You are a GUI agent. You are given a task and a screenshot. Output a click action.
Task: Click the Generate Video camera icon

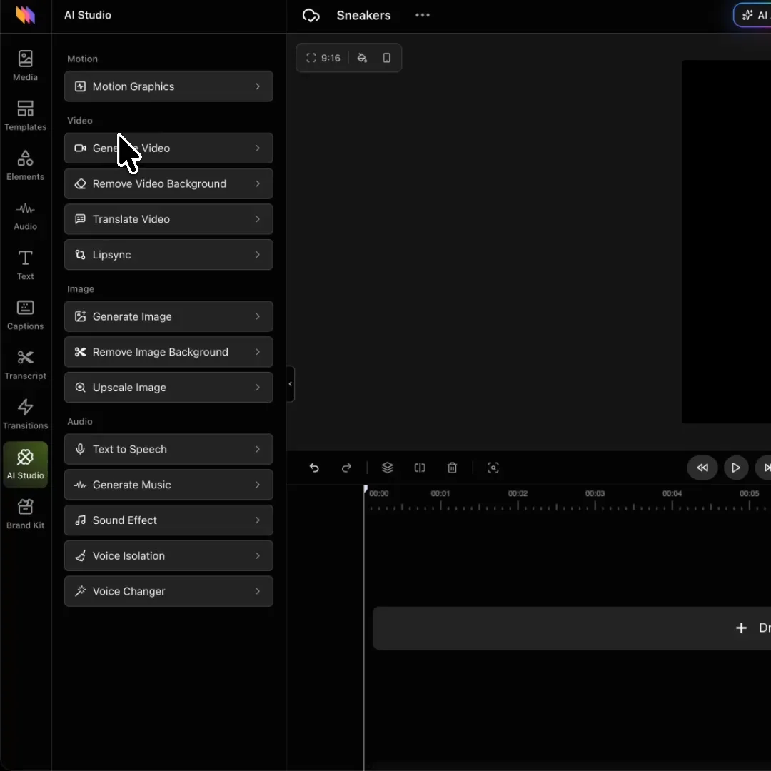point(80,148)
